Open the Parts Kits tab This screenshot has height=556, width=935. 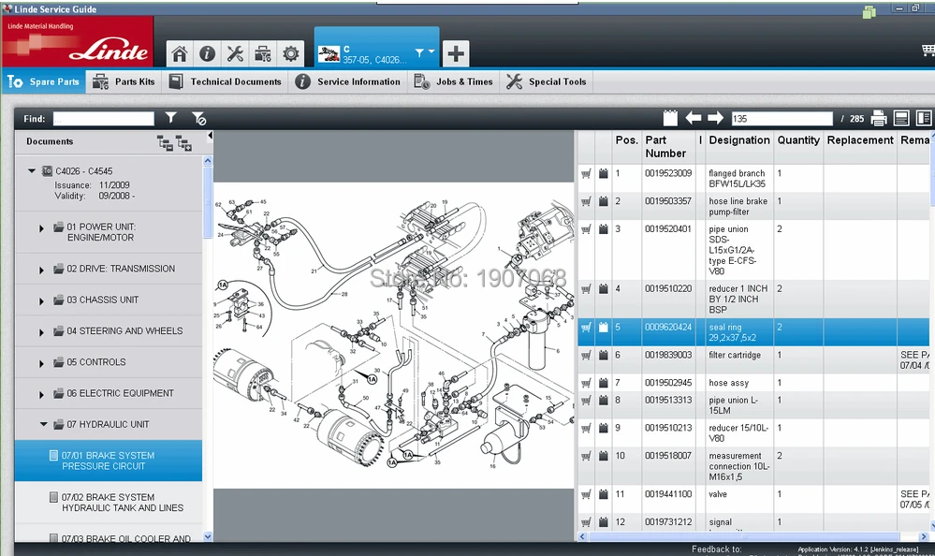[x=124, y=81]
